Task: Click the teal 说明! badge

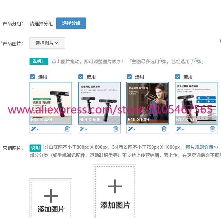Action: click(x=39, y=61)
